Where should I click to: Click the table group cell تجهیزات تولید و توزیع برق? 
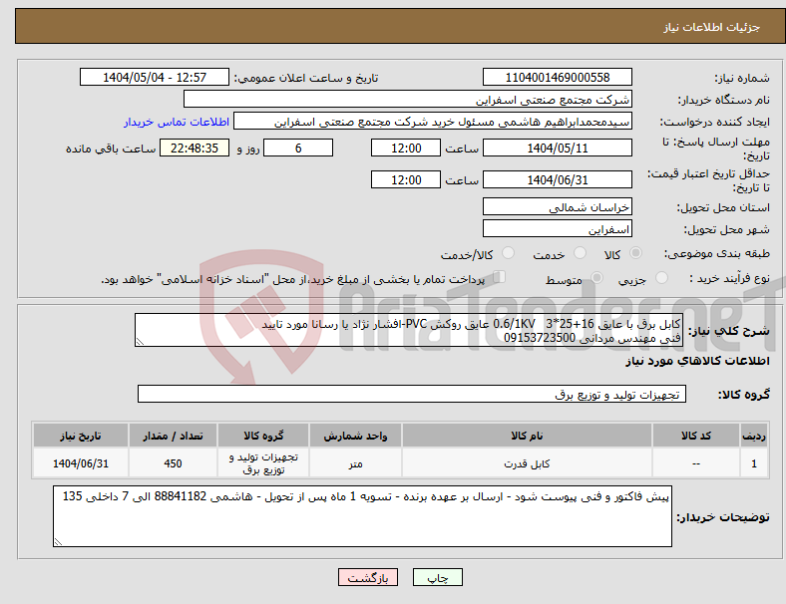(x=263, y=463)
